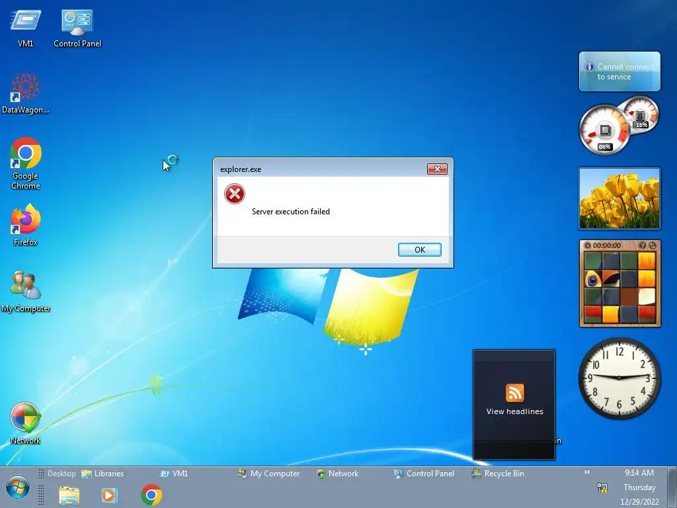Click the white puzzle tile in the third row

[x=647, y=297]
